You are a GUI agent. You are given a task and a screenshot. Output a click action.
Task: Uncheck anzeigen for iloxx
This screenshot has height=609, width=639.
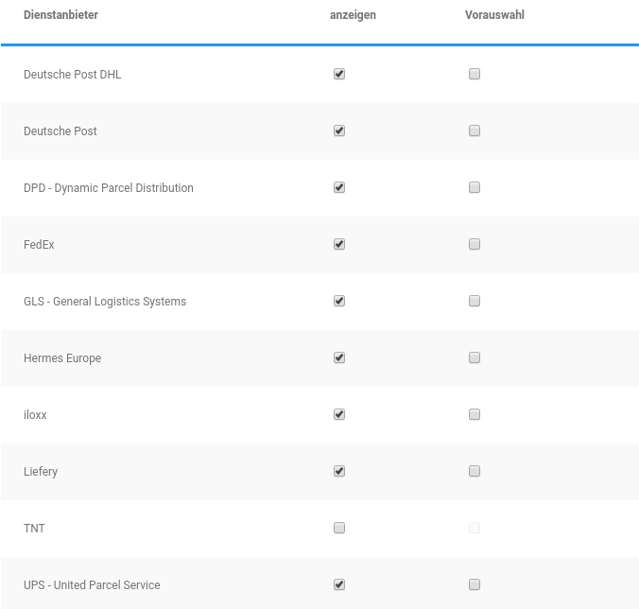pyautogui.click(x=339, y=414)
